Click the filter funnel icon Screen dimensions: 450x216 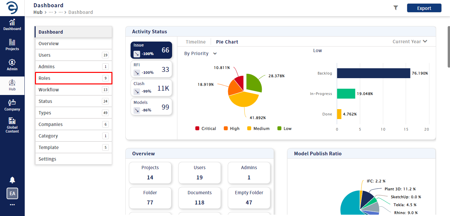click(396, 8)
